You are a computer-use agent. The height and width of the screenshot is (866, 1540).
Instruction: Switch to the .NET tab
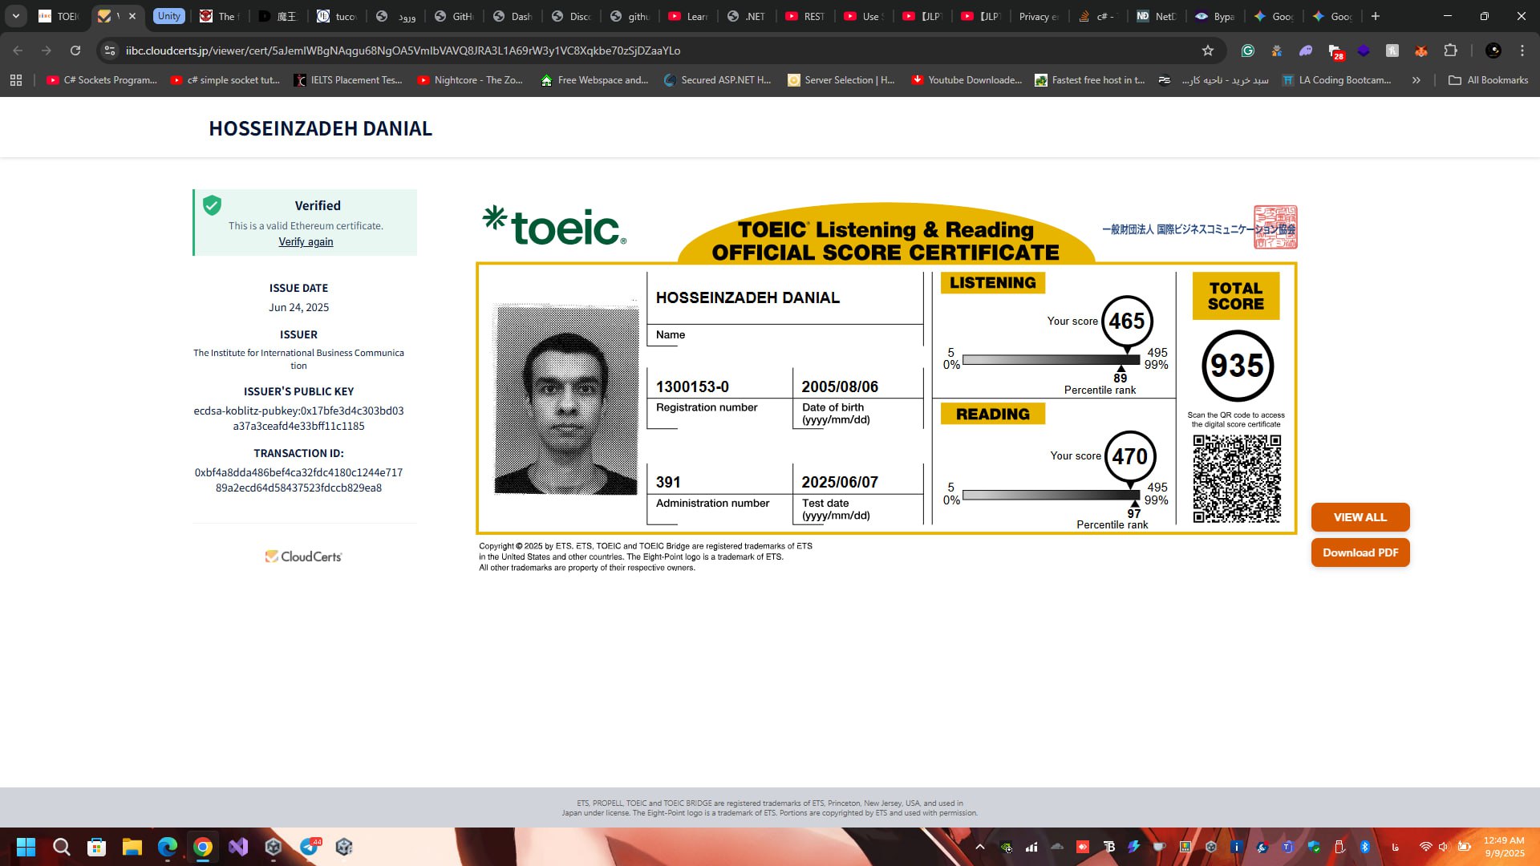click(x=746, y=16)
